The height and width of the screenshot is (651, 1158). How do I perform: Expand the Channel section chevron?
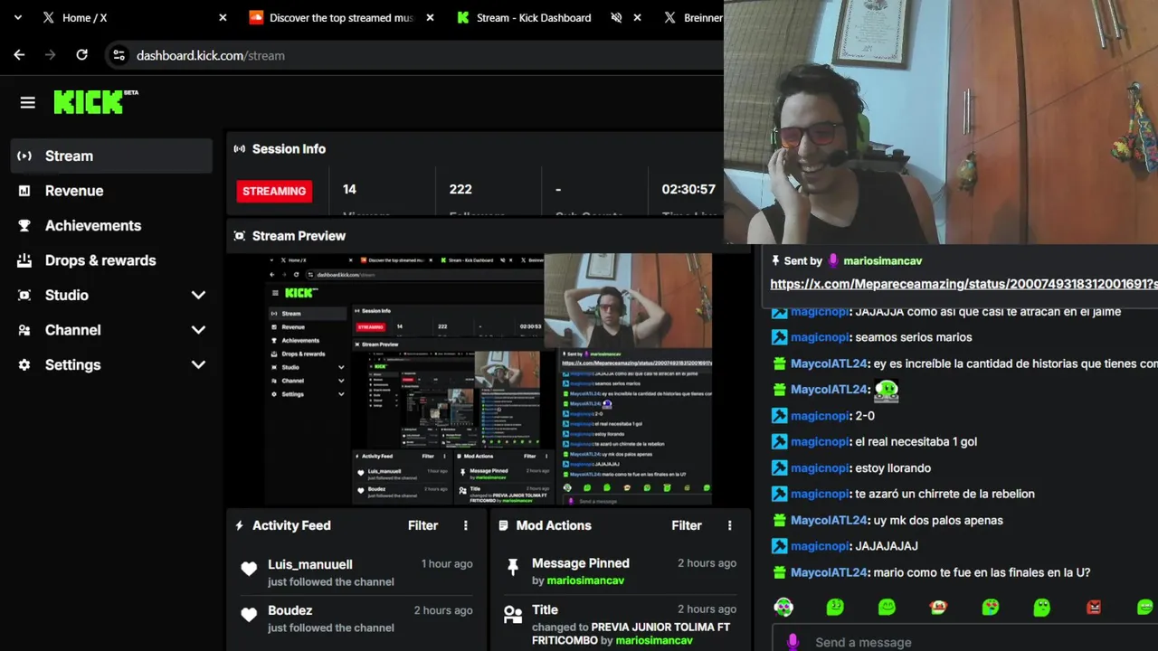pos(198,330)
